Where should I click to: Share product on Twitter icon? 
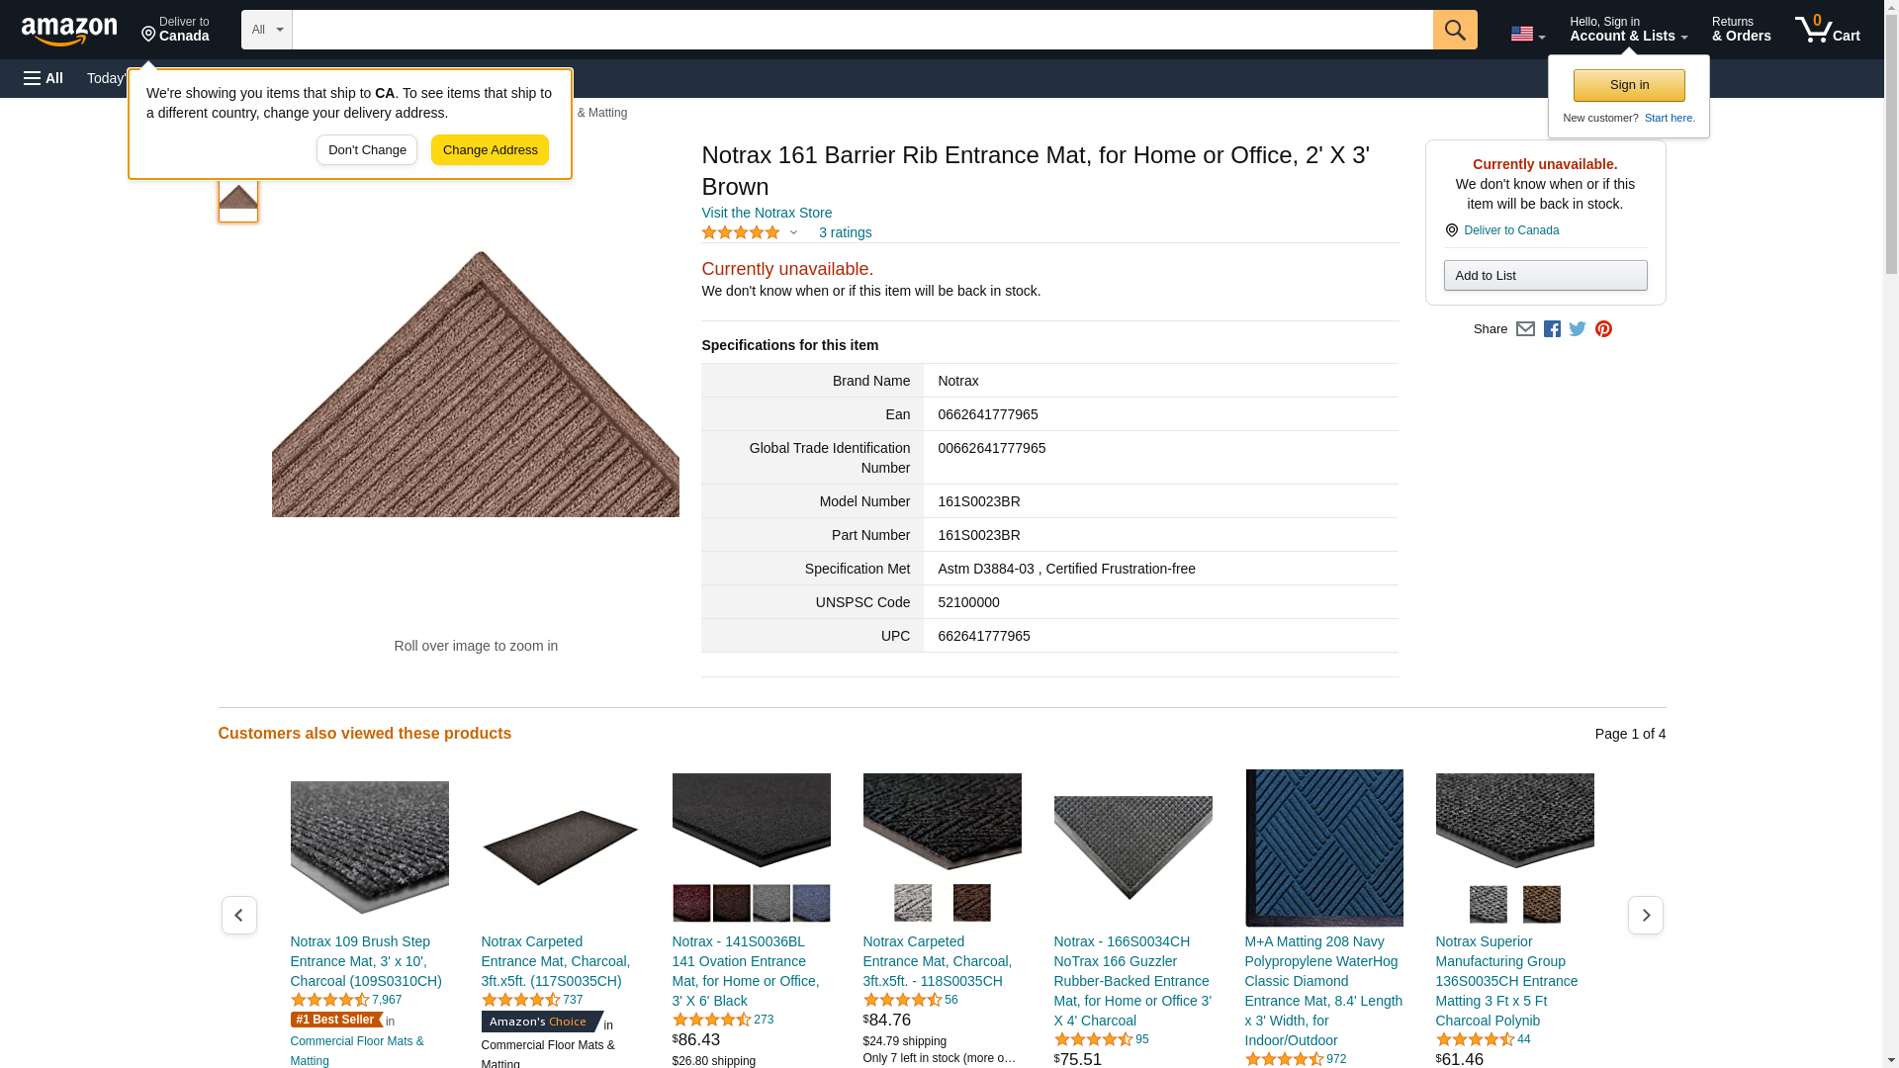(1578, 329)
